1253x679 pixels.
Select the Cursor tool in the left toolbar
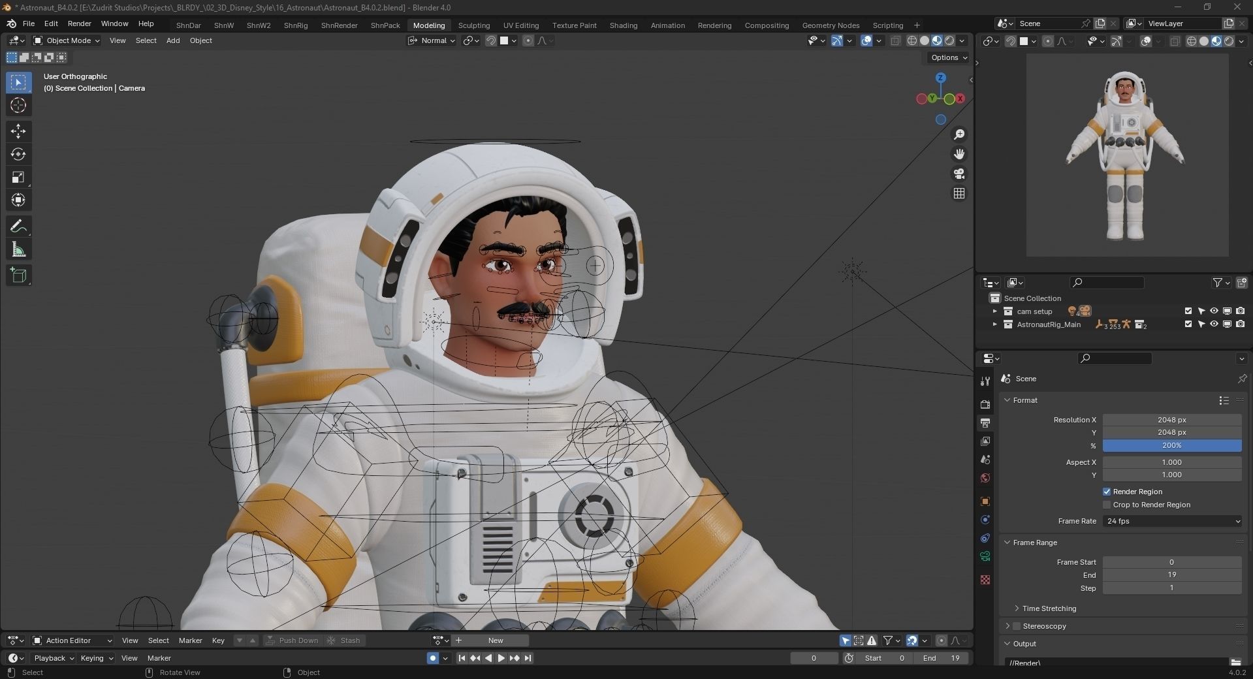[x=18, y=105]
